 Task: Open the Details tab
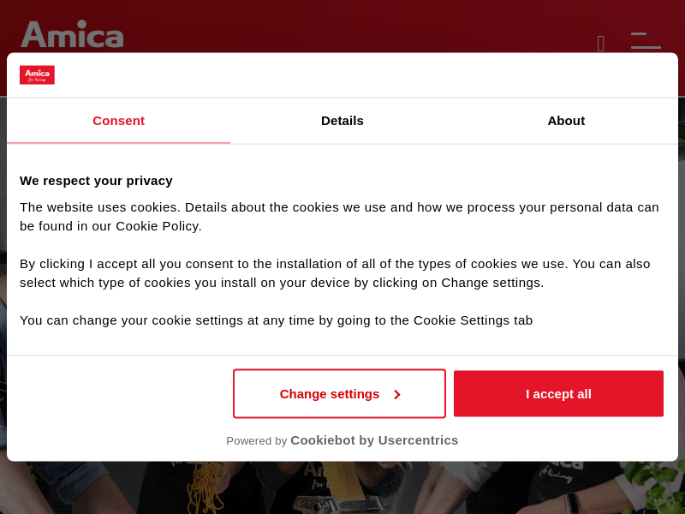pos(342,121)
